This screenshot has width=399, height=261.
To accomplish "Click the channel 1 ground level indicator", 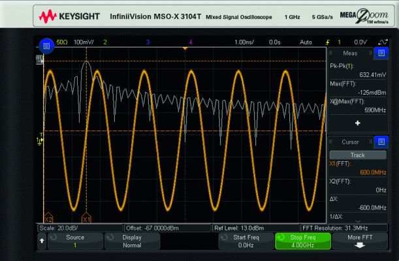I will point(40,140).
